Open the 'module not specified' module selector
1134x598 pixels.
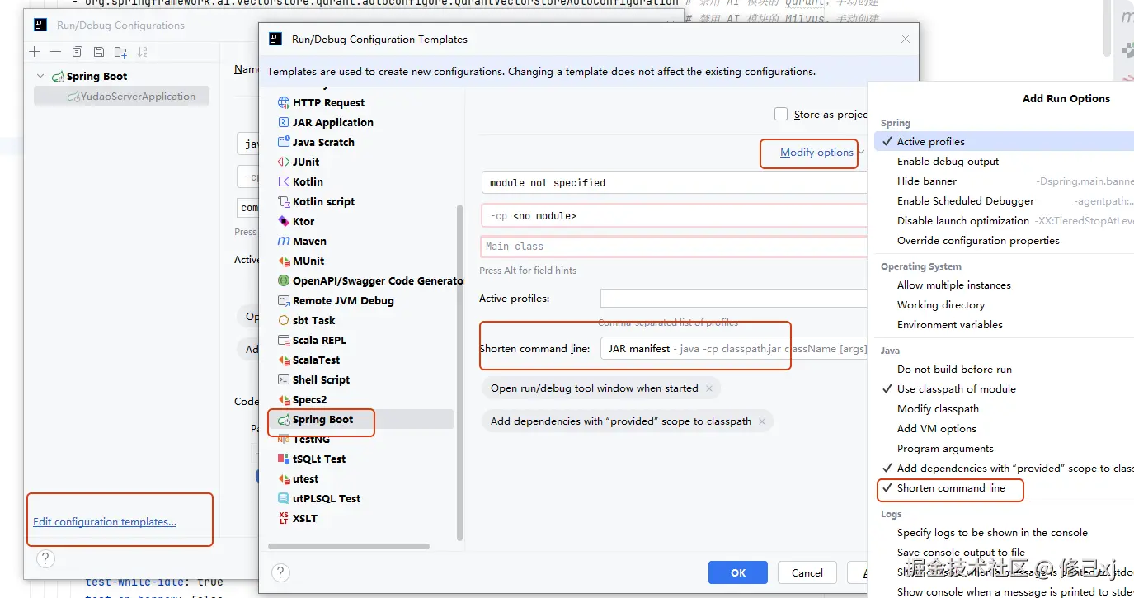coord(673,183)
